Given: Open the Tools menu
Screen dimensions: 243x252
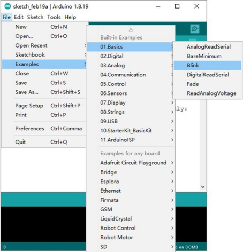Looking at the screenshot, I should click(x=54, y=17).
